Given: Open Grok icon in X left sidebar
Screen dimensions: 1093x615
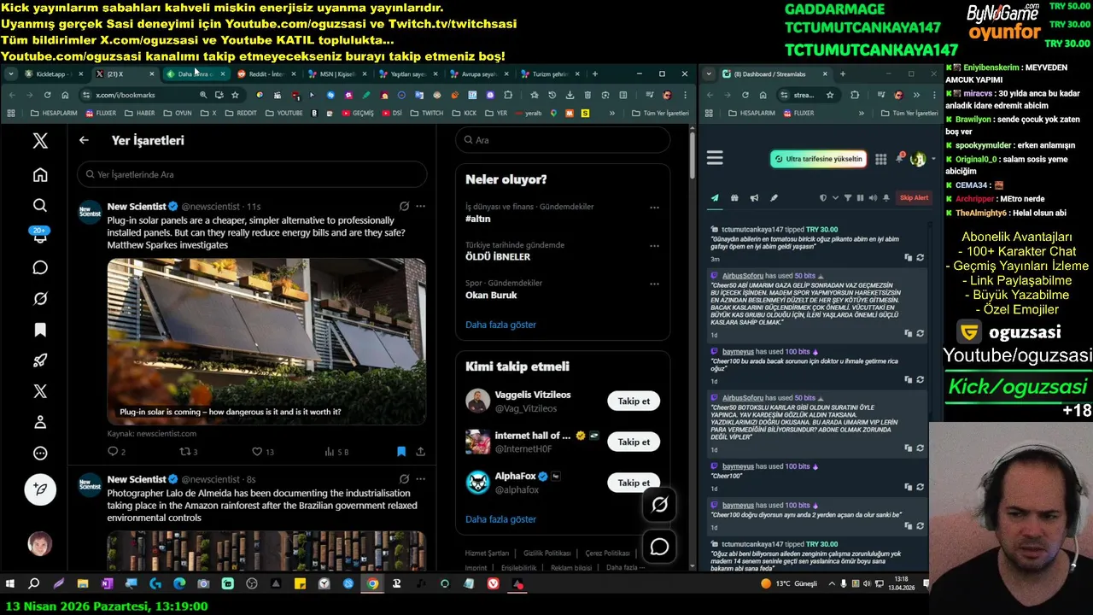Looking at the screenshot, I should (x=40, y=299).
